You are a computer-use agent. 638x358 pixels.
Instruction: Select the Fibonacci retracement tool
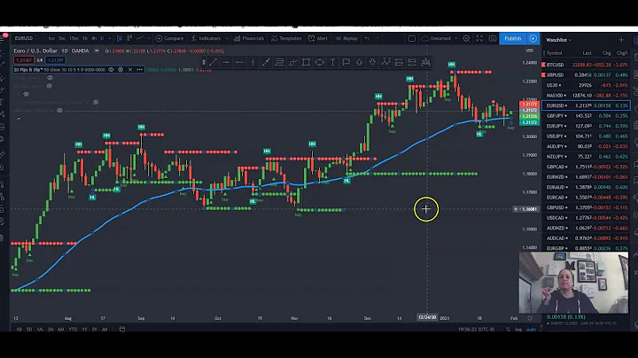pos(279,62)
